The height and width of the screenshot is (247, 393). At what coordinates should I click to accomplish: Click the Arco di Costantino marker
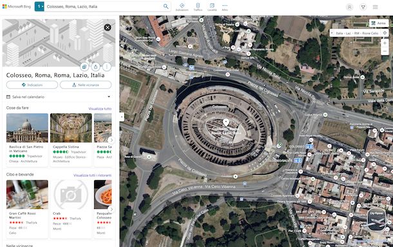(x=149, y=157)
